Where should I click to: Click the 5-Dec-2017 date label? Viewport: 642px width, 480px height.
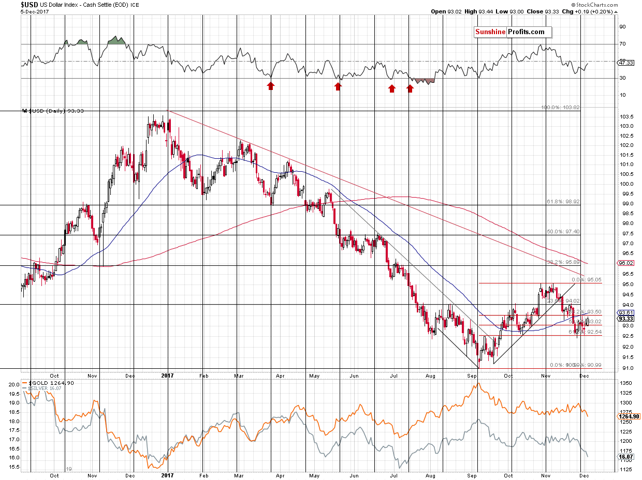[x=35, y=11]
